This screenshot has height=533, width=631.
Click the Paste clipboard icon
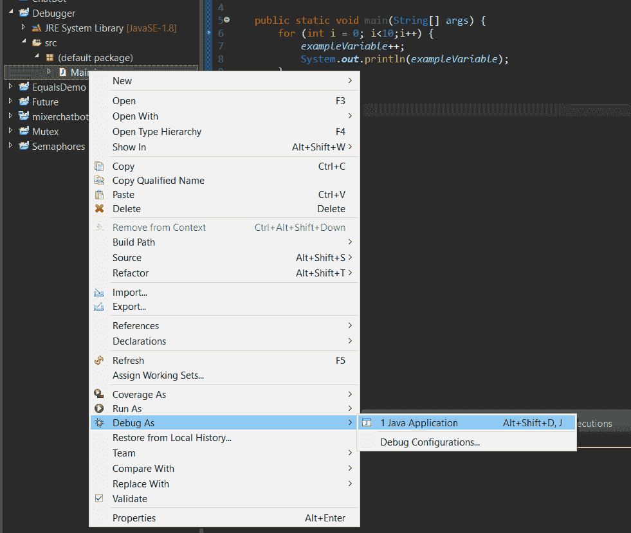pos(99,195)
